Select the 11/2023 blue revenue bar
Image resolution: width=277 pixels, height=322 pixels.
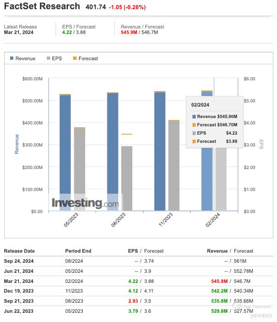(160, 151)
